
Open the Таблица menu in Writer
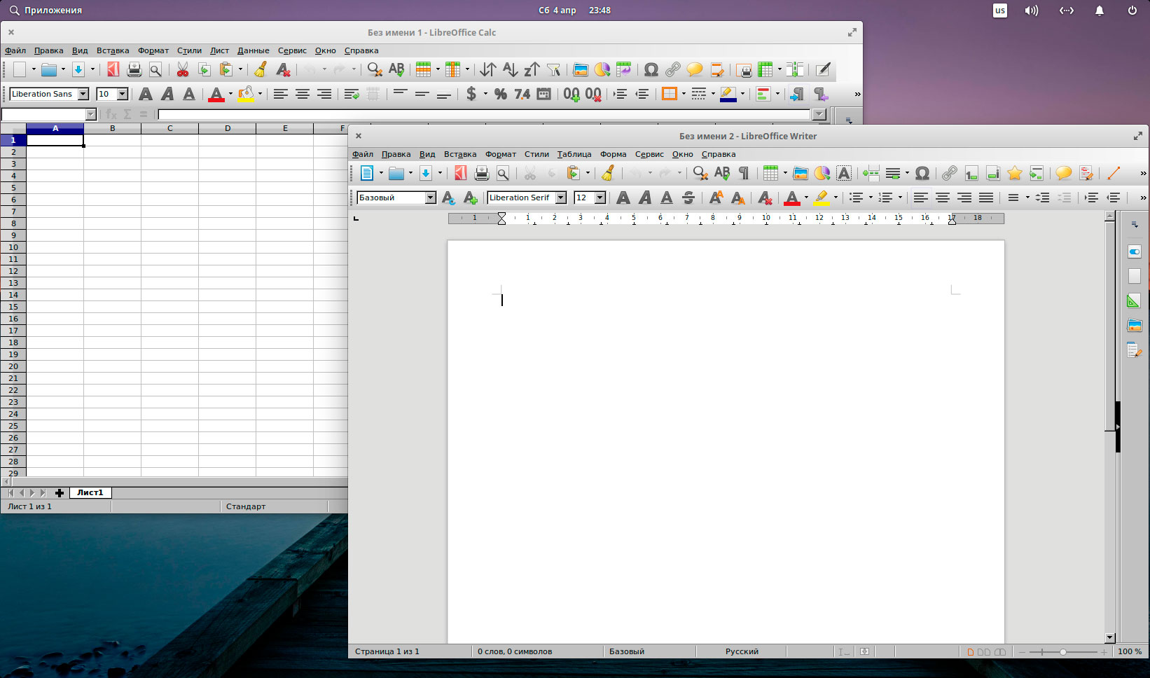click(x=574, y=154)
